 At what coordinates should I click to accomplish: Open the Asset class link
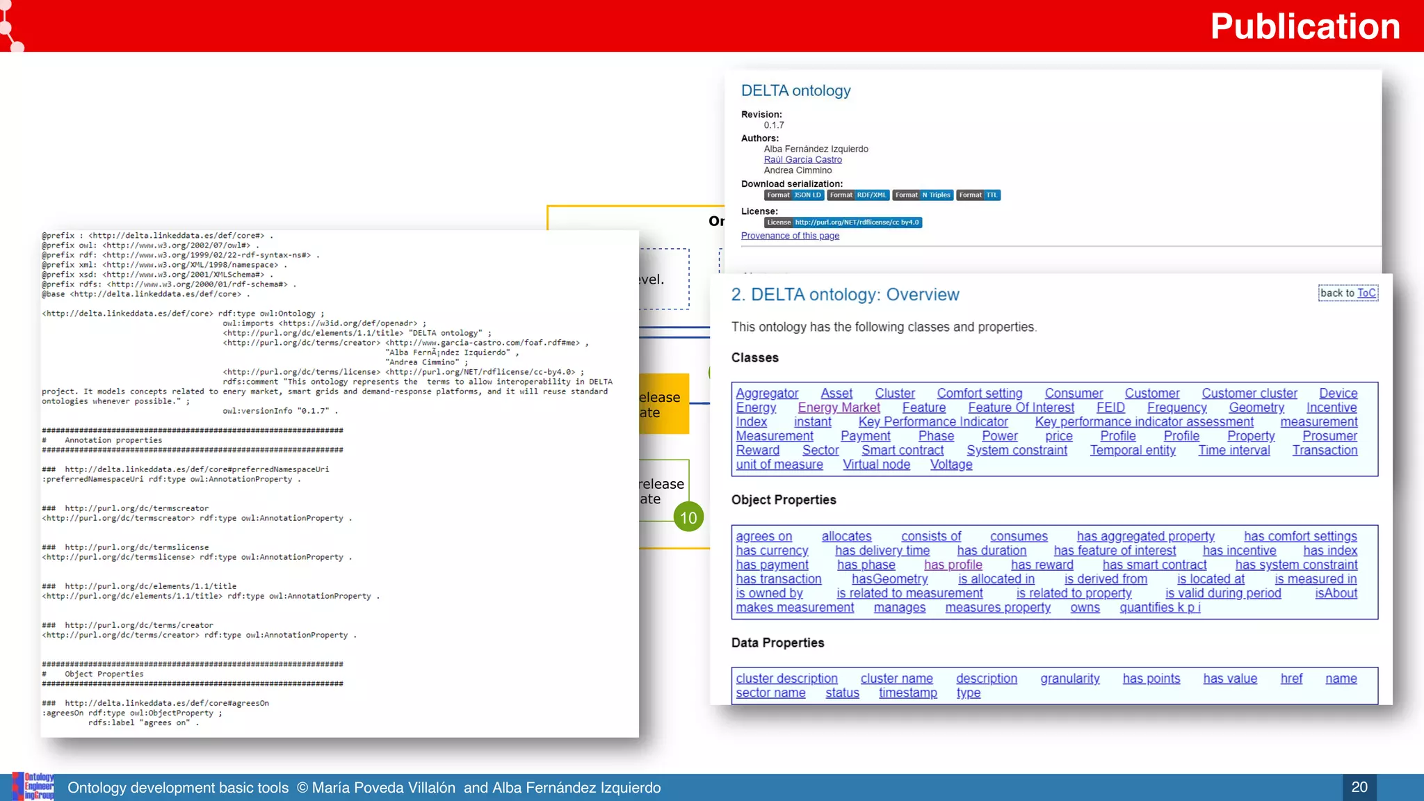pyautogui.click(x=836, y=394)
